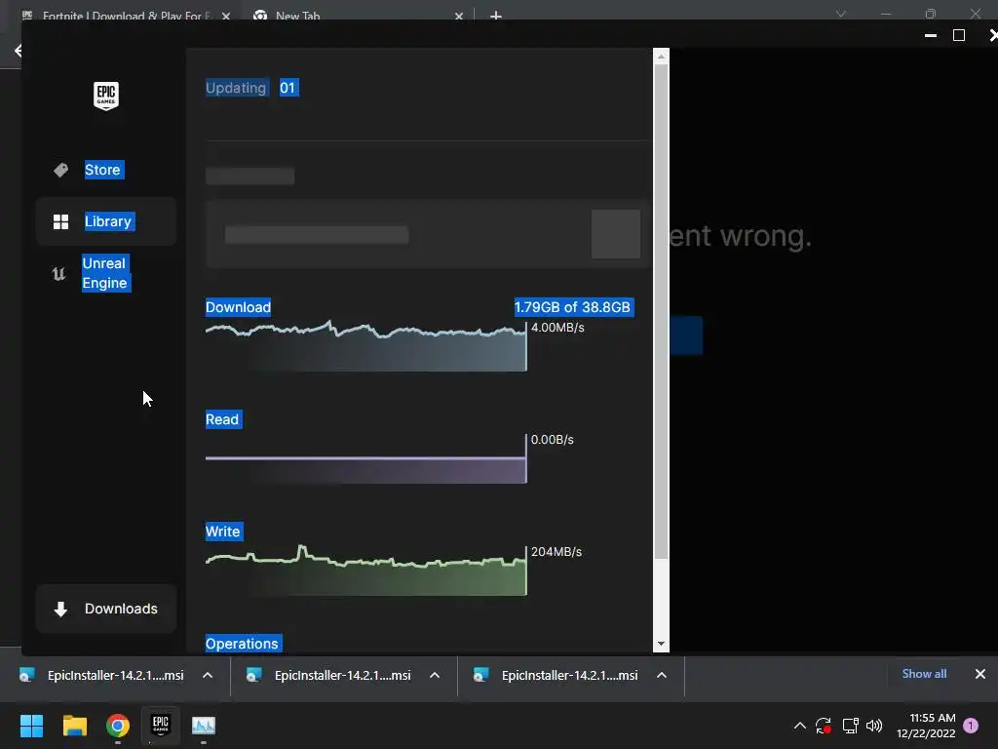Click the volume speaker tray icon
This screenshot has width=998, height=749.
pyautogui.click(x=874, y=726)
